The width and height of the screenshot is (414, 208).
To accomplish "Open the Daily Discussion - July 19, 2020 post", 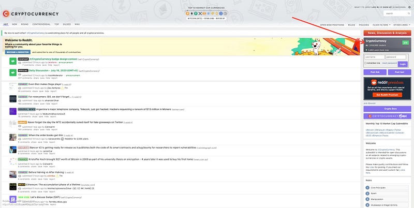I will [53, 71].
